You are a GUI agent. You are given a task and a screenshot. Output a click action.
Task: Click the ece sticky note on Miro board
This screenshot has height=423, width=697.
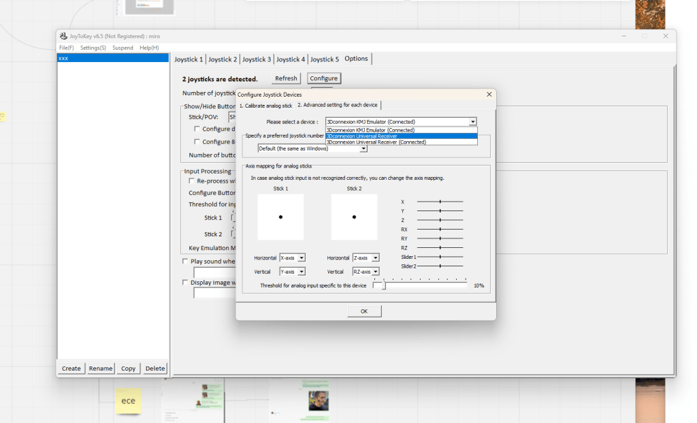[x=129, y=401]
